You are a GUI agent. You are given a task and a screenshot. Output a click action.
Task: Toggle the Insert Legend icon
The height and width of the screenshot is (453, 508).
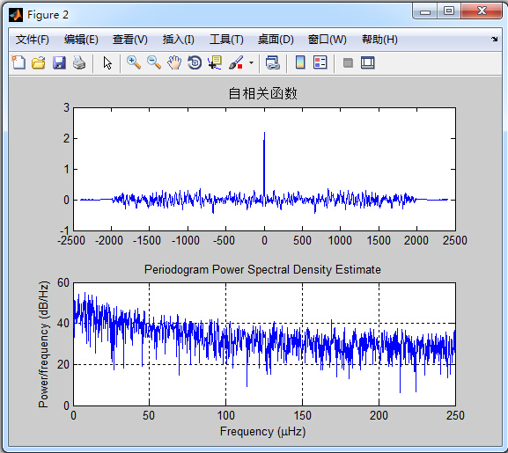click(x=320, y=62)
